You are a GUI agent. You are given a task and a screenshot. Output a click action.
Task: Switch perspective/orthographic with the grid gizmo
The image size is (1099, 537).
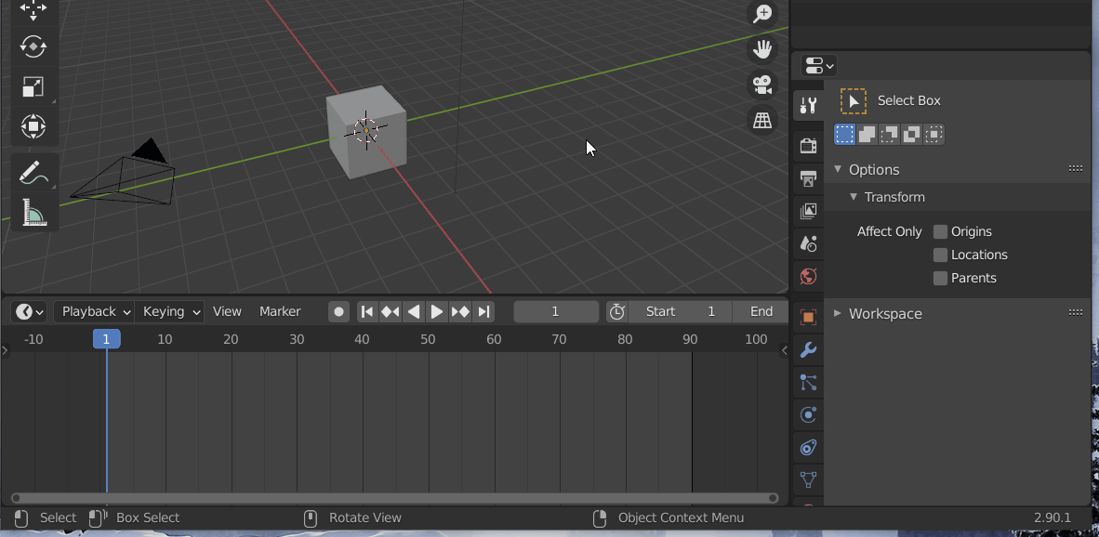point(761,121)
